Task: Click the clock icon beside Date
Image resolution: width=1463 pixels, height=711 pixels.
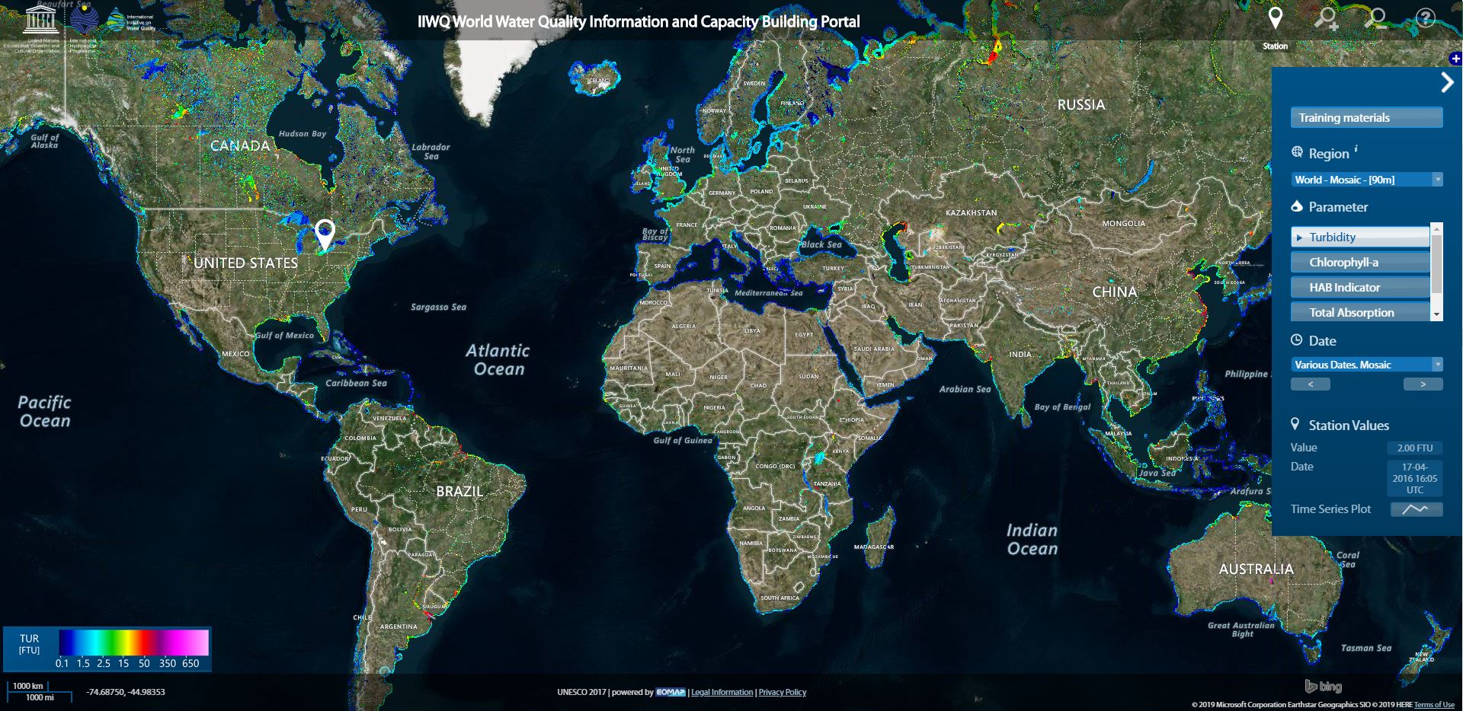Action: click(x=1297, y=340)
